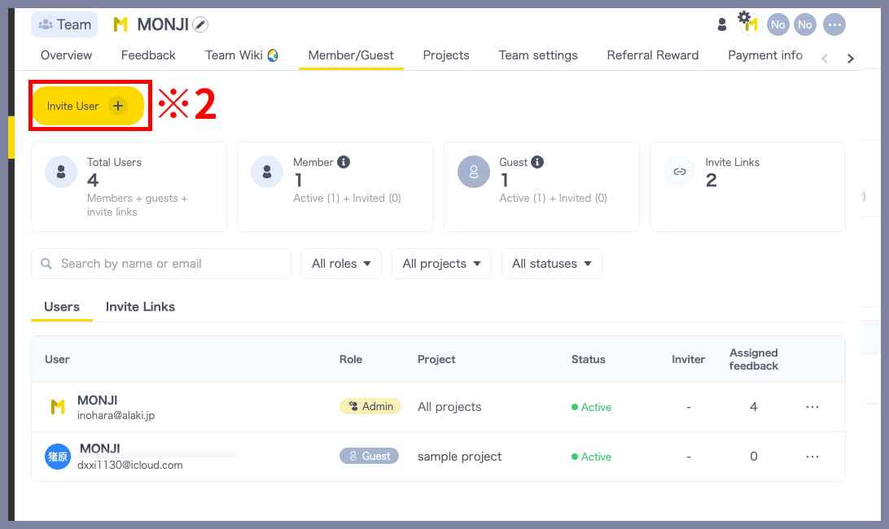The image size is (889, 529).
Task: Click assigned feedback count 0
Action: [x=754, y=457]
